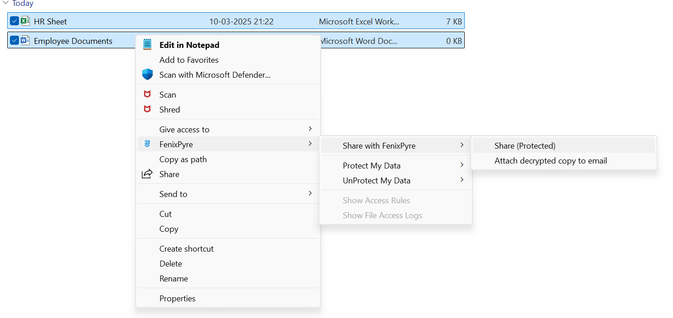673x318 pixels.
Task: Expand the UnProtect My Data arrow
Action: coord(462,180)
